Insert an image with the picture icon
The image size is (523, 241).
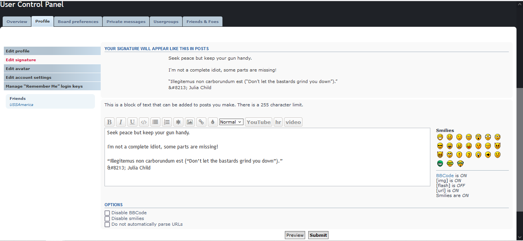coord(190,122)
